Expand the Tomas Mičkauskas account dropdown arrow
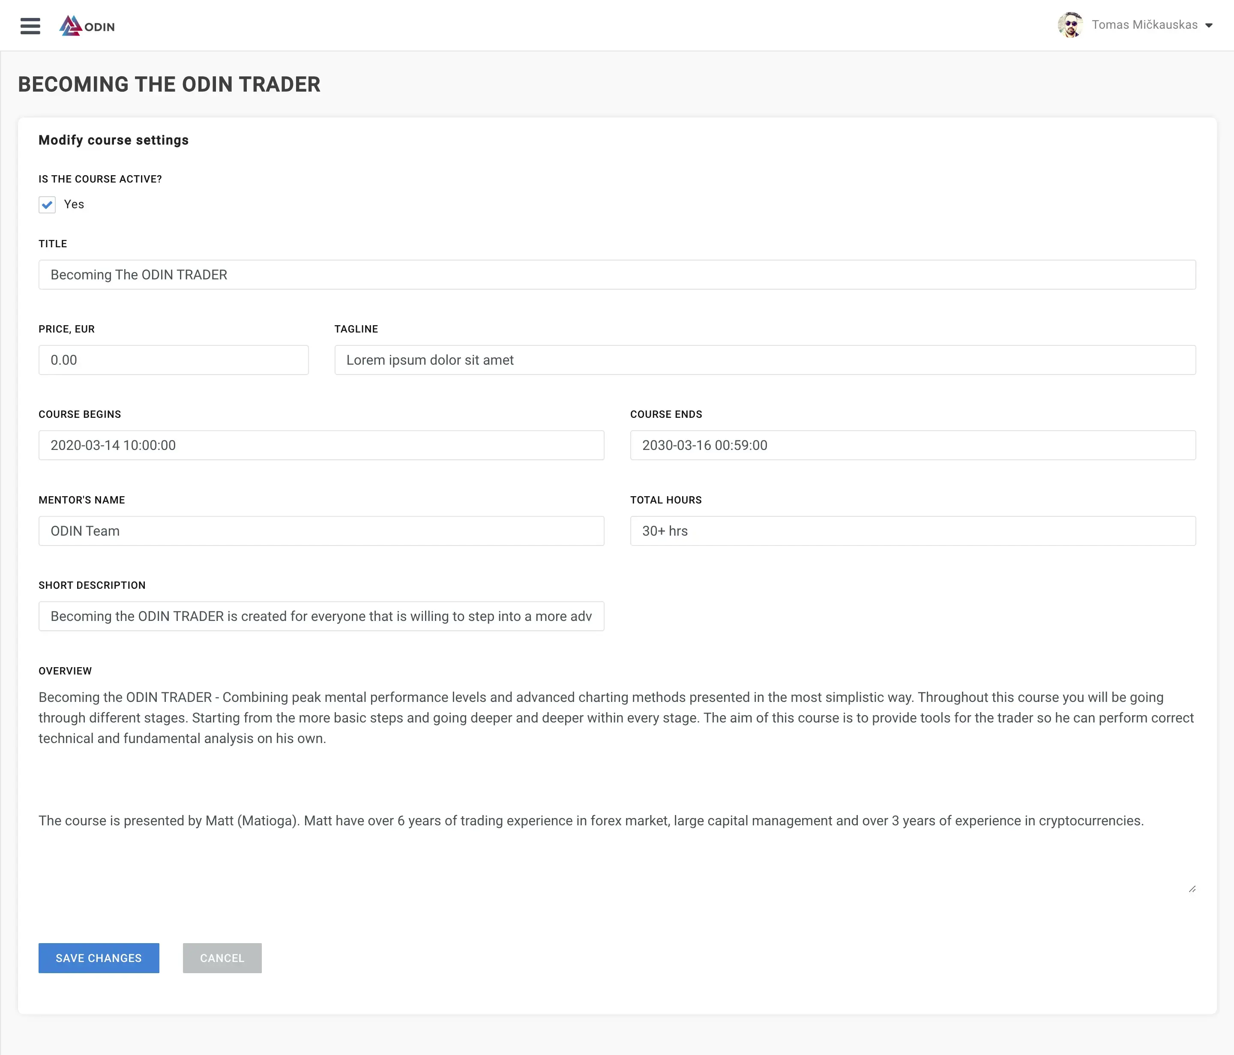The width and height of the screenshot is (1234, 1055). click(x=1209, y=26)
